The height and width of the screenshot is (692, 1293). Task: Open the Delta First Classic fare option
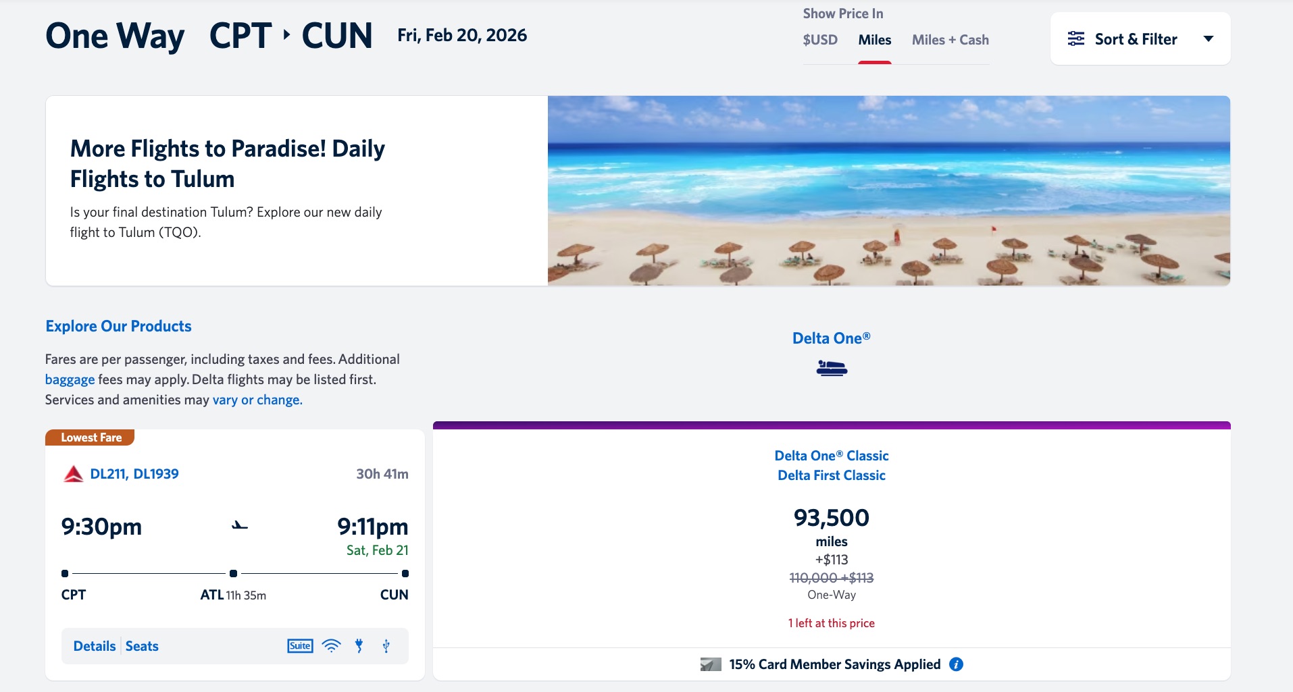833,475
